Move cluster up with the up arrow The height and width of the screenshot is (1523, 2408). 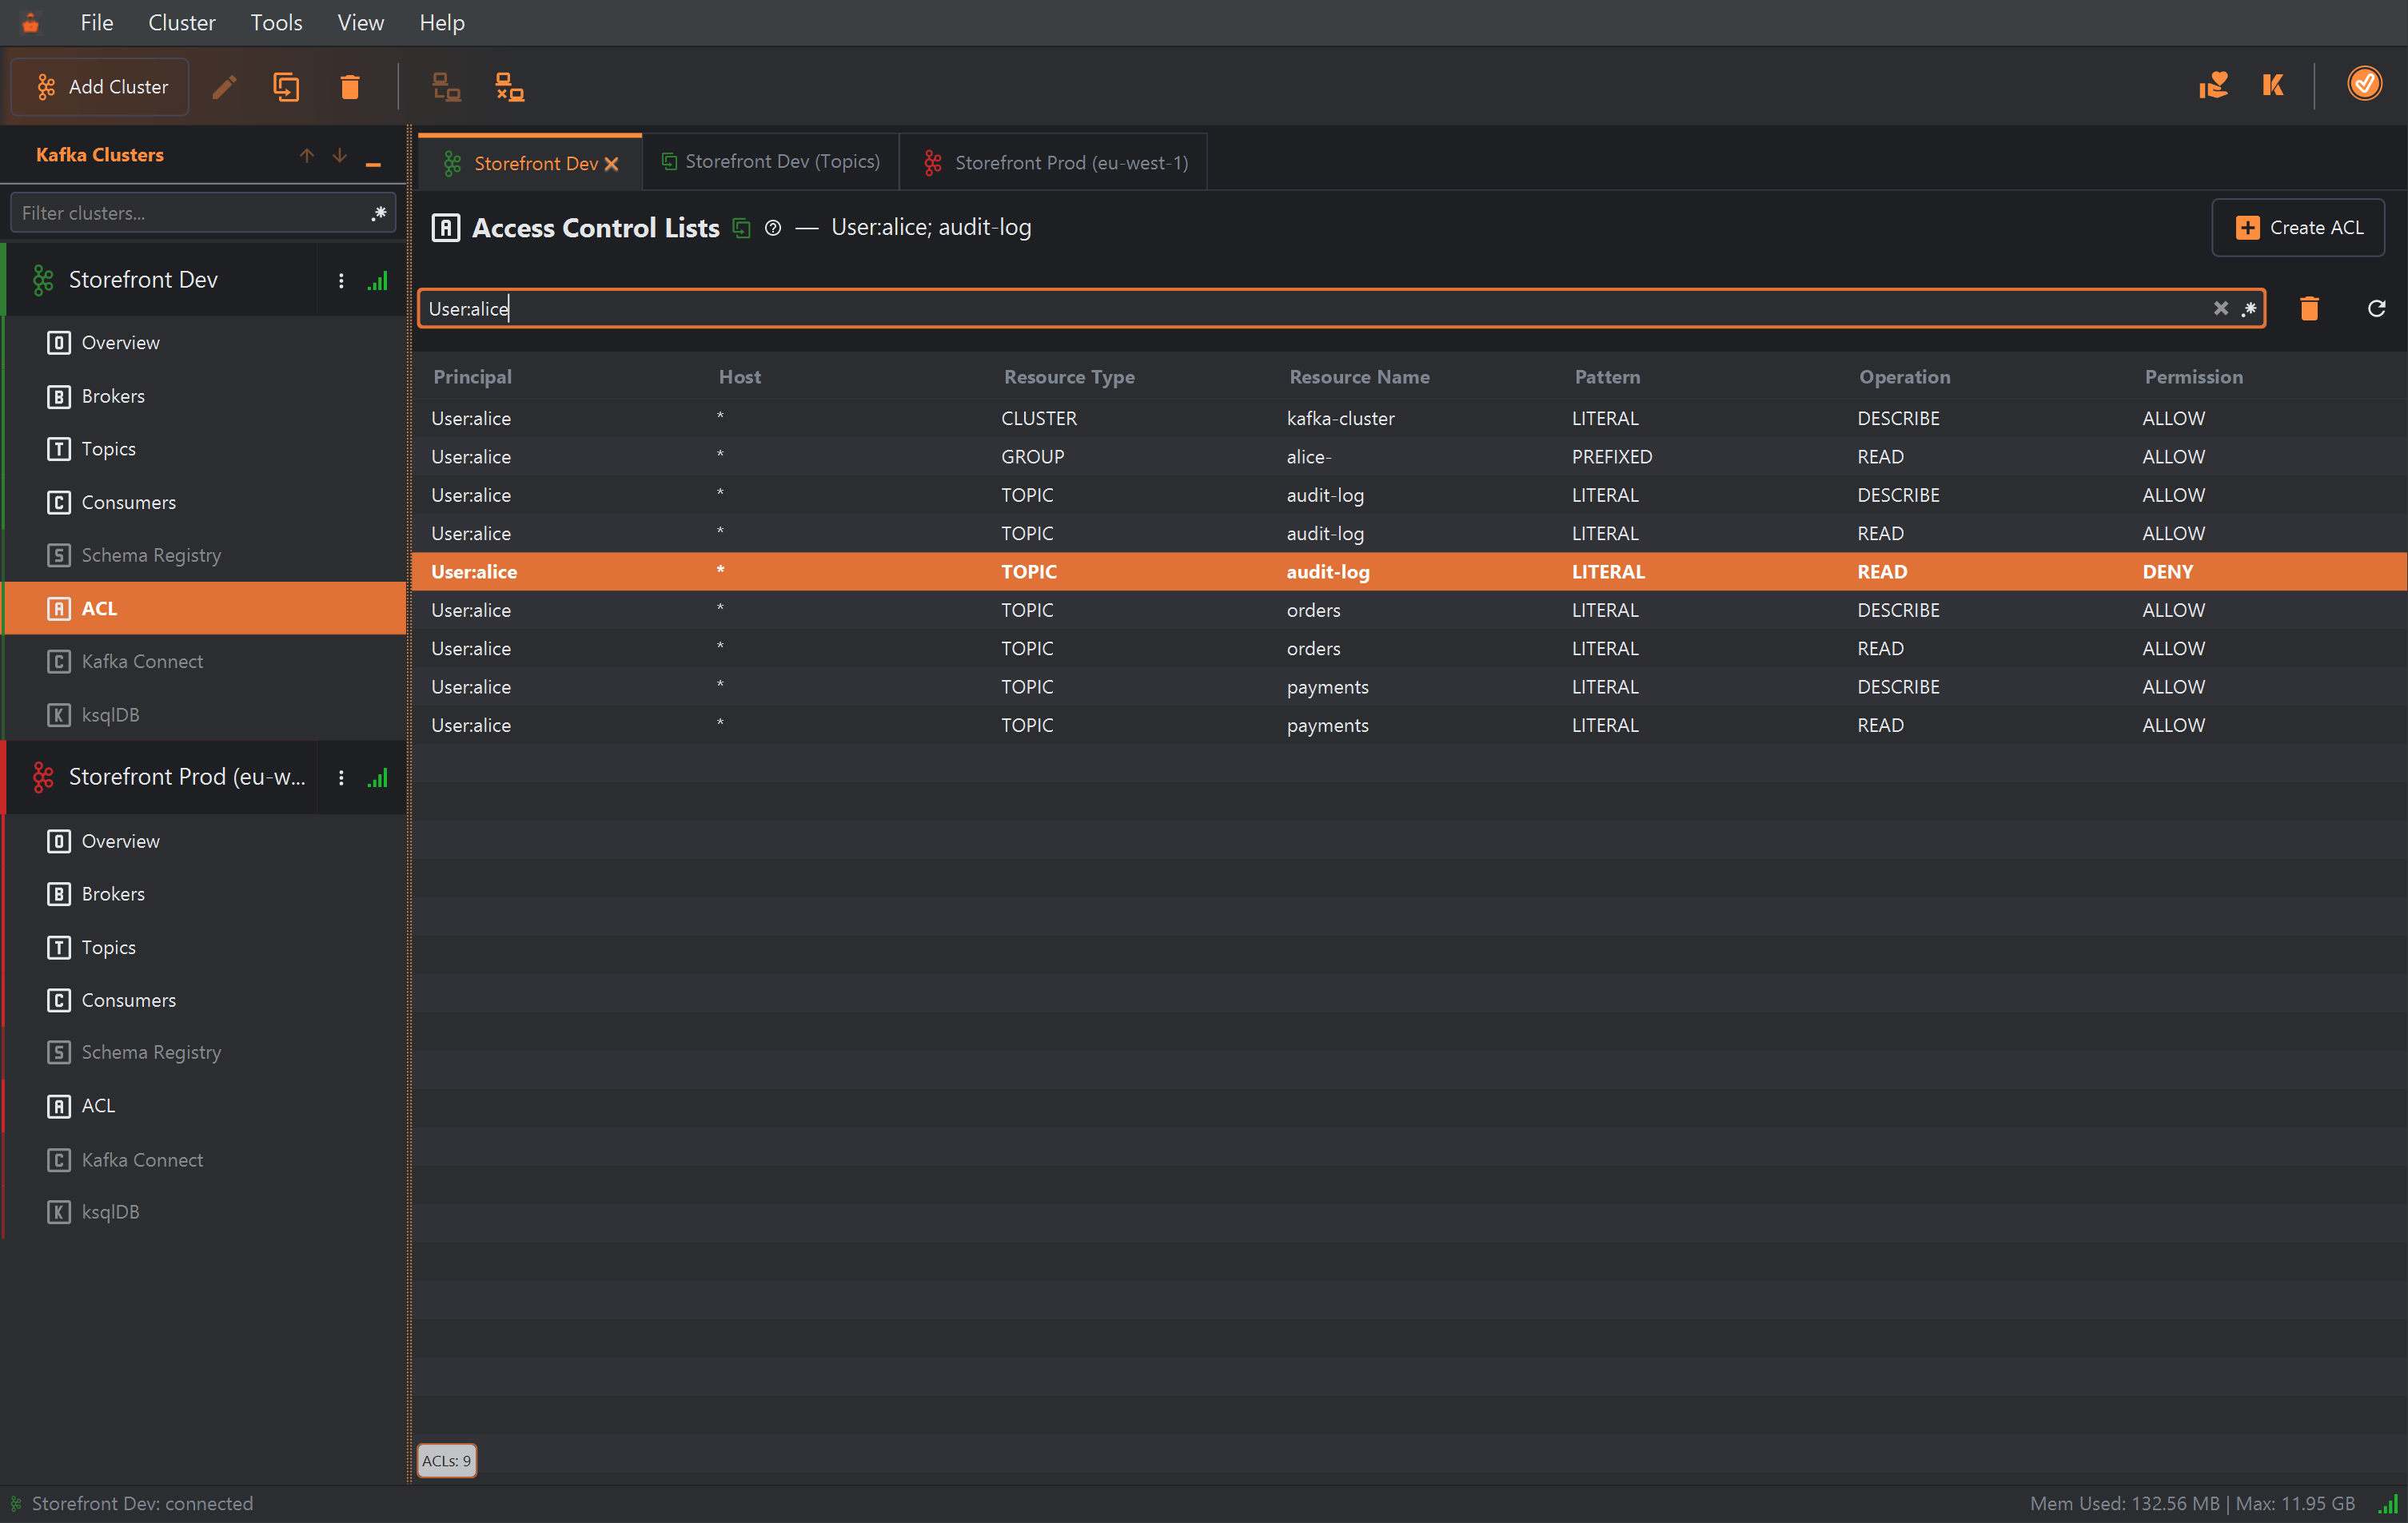coord(306,155)
